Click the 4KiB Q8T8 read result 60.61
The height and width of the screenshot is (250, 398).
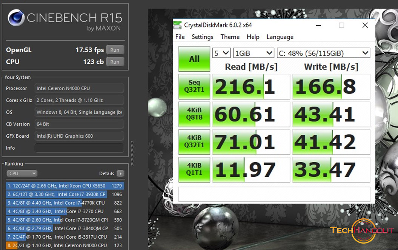251,114
